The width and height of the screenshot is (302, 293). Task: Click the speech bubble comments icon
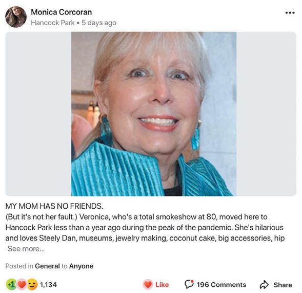click(x=189, y=284)
